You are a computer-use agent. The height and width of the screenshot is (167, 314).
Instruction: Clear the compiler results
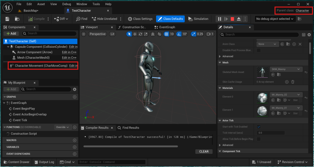tap(204, 151)
